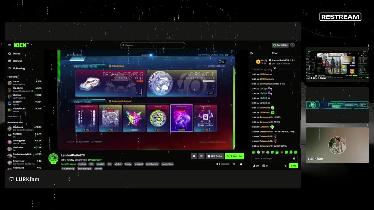The height and width of the screenshot is (210, 374).
Task: Select the Goal Explosion daily item
Action: click(x=181, y=118)
